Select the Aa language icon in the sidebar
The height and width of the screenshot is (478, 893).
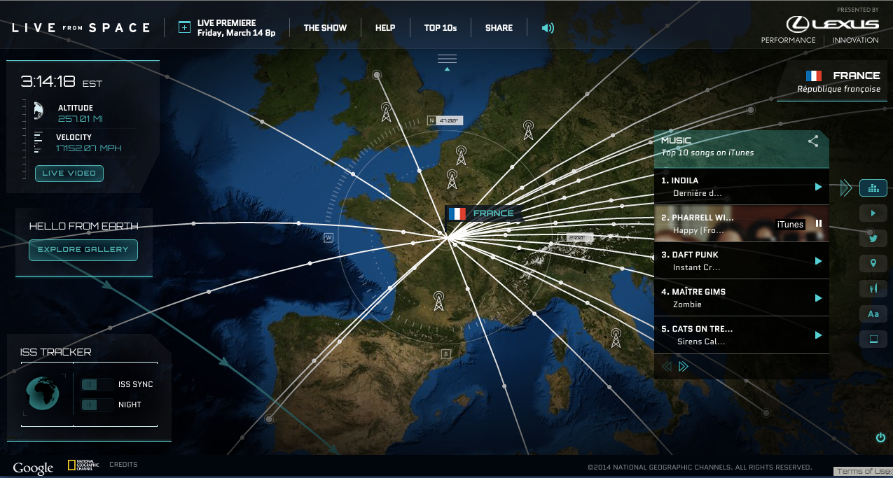[x=873, y=314]
